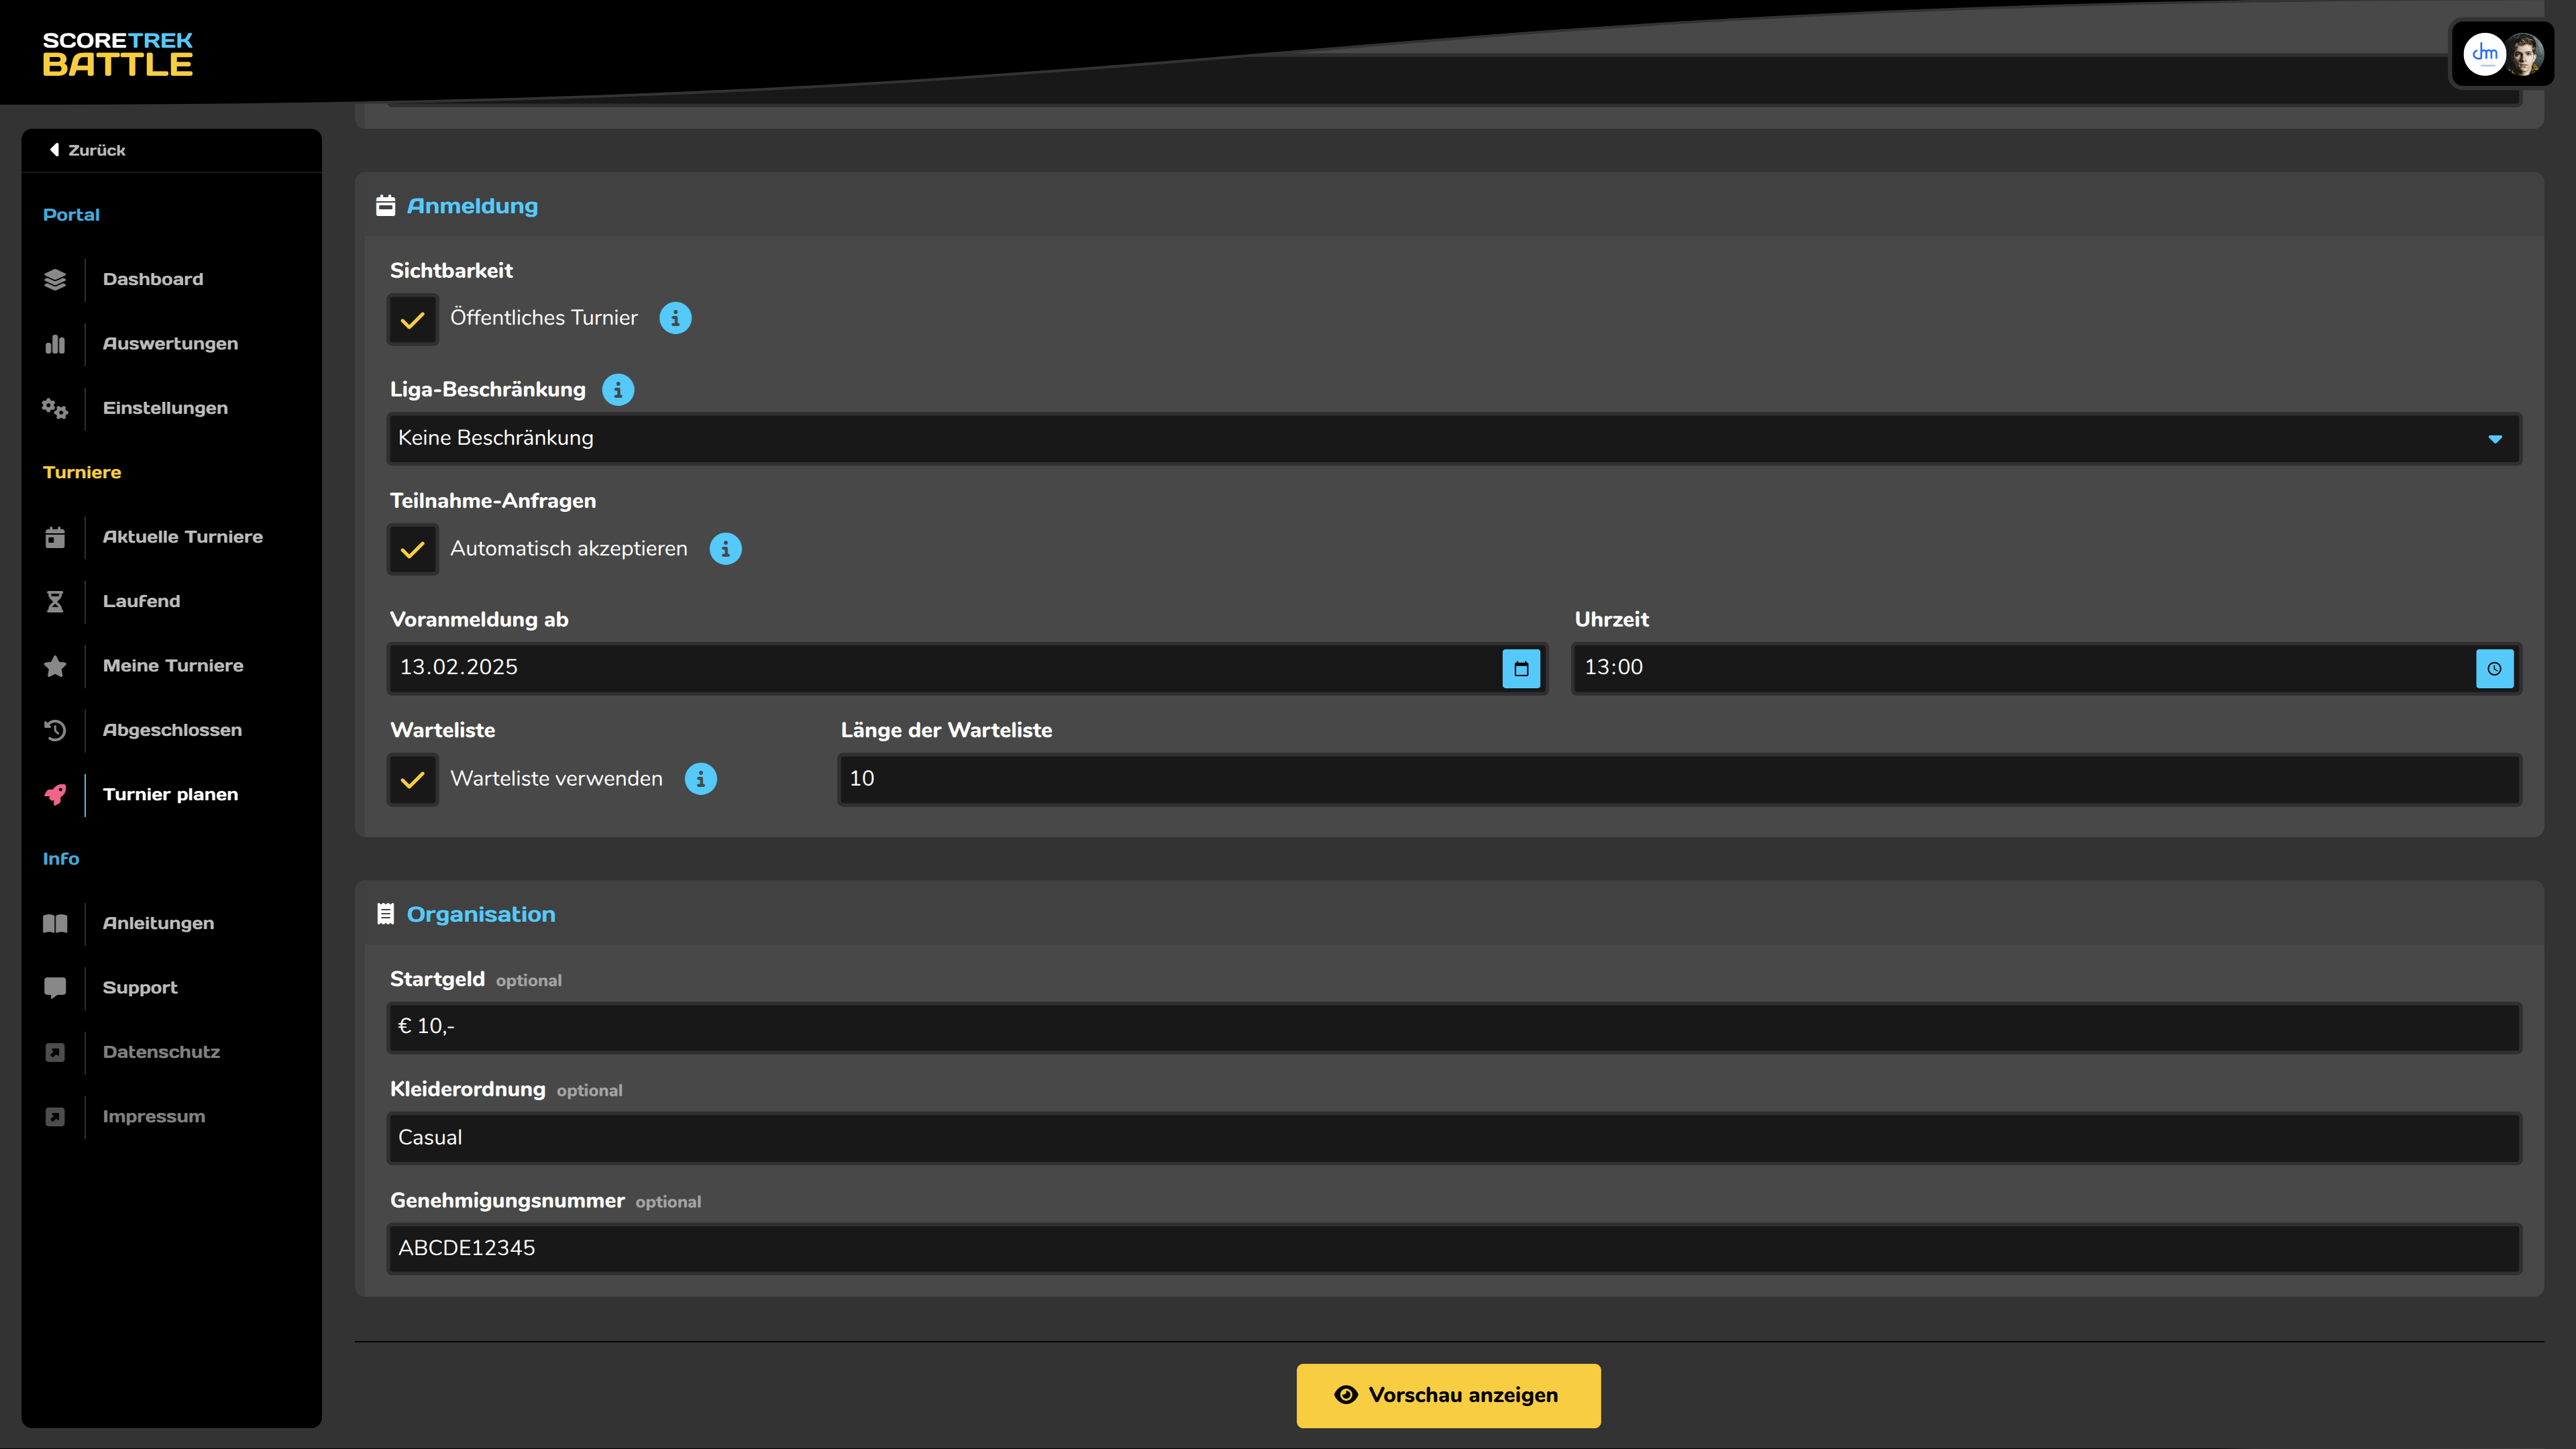Open Aktuelle Turniere in the sidebar

coord(183,537)
